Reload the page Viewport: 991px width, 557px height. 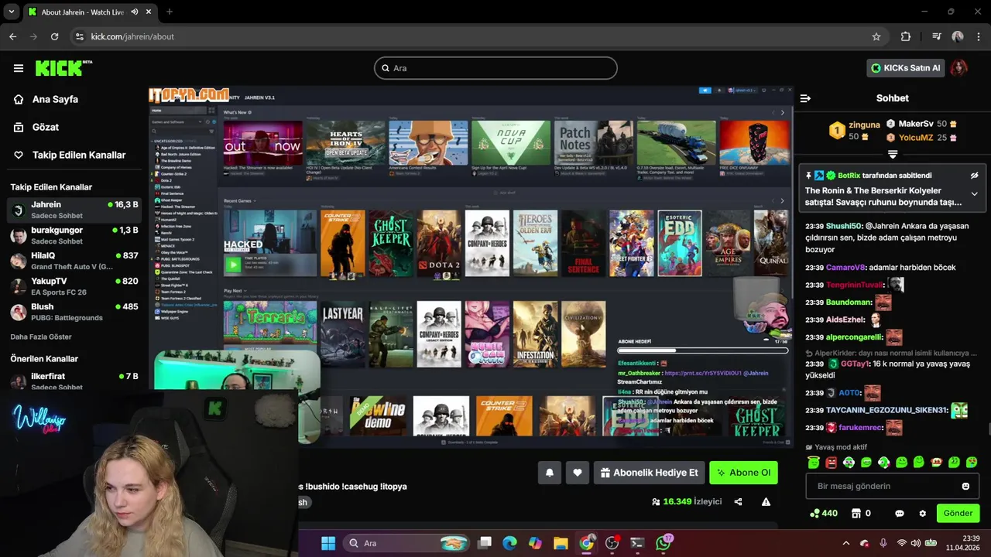pos(54,36)
